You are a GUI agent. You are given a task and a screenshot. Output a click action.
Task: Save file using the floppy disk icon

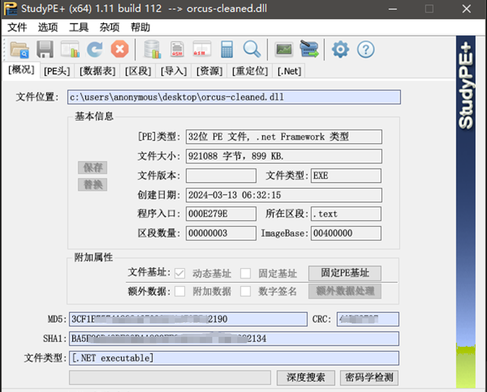(46, 49)
